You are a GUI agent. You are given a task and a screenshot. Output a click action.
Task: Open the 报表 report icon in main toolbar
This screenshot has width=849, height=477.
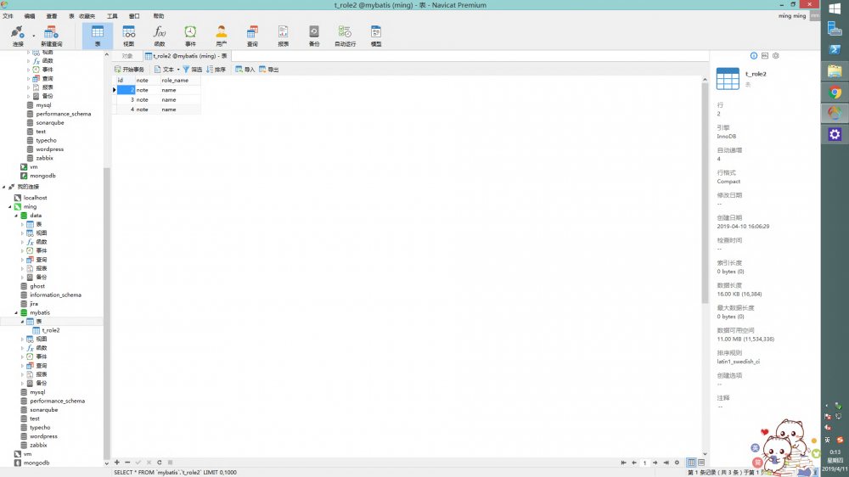point(284,36)
